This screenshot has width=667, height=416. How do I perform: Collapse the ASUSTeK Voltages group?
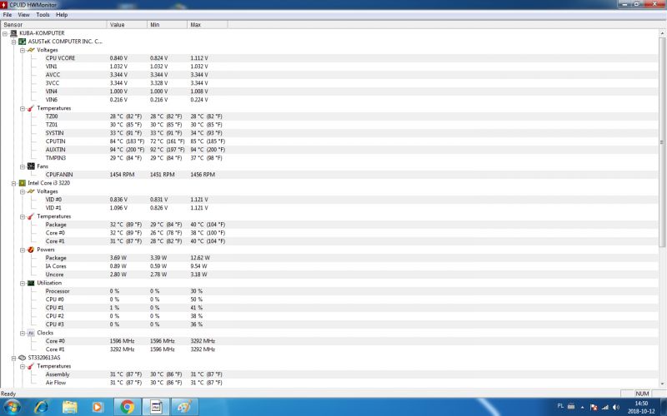pyautogui.click(x=23, y=50)
